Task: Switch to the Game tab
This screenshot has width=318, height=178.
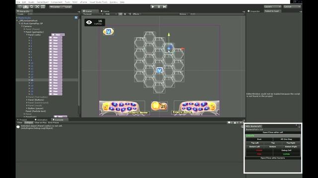Action: [x=105, y=11]
